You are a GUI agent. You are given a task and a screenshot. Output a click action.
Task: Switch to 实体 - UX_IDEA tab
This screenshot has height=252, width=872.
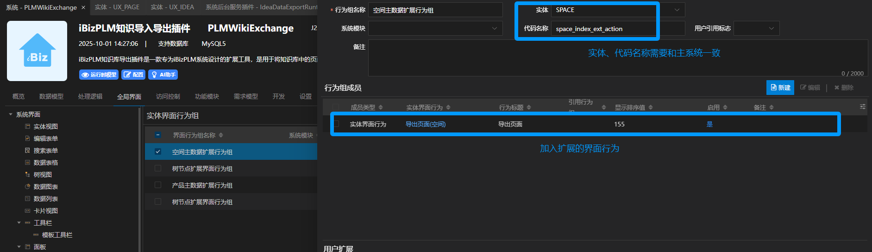click(172, 7)
